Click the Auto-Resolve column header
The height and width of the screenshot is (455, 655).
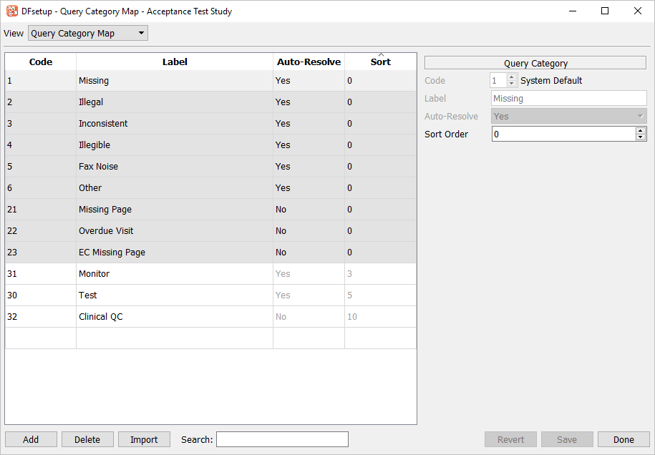309,62
